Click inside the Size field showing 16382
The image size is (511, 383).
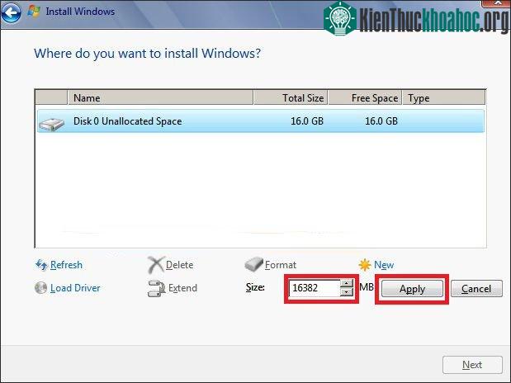315,288
